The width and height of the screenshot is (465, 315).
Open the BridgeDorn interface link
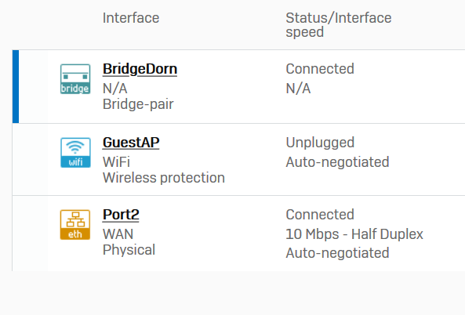[140, 69]
